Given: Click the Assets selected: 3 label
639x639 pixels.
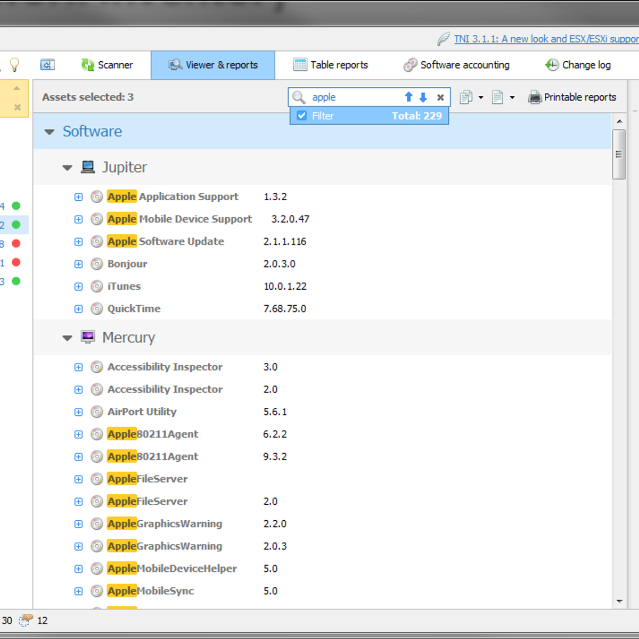Looking at the screenshot, I should (x=88, y=97).
